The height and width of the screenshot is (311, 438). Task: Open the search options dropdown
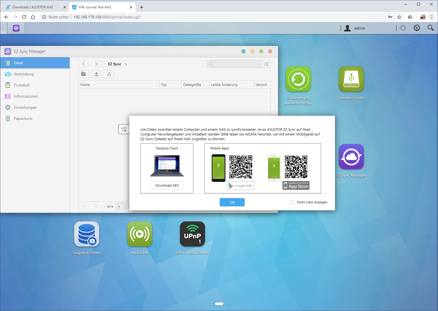click(266, 64)
